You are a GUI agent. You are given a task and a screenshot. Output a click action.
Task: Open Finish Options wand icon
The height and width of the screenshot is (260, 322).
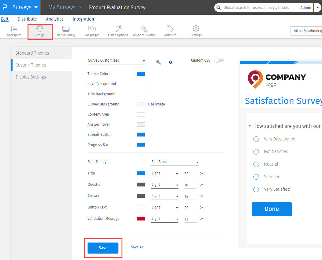pyautogui.click(x=118, y=31)
